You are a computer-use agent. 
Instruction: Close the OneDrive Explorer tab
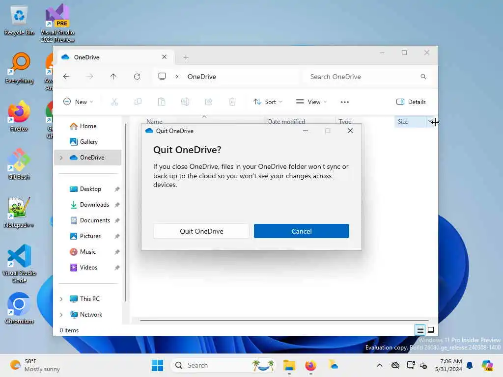click(164, 57)
